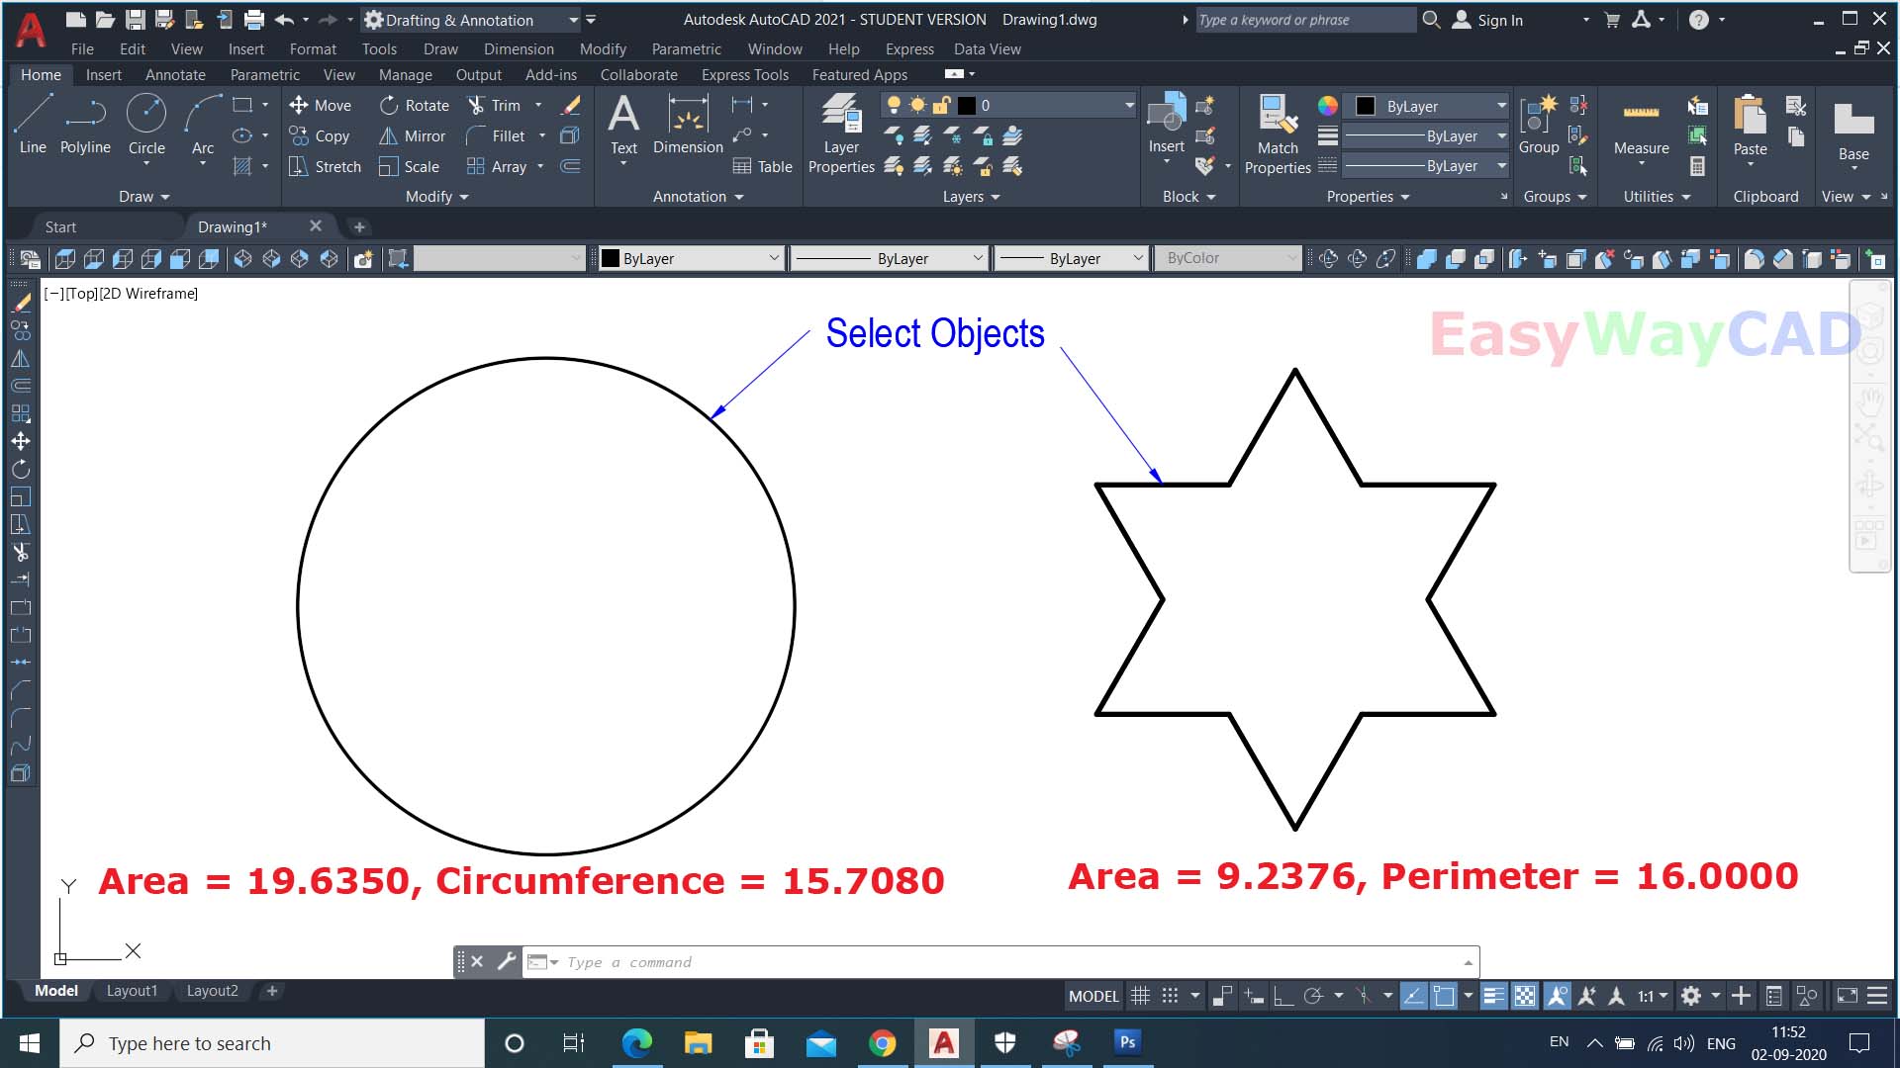Toggle grid display on the status bar
This screenshot has width=1900, height=1068.
click(1140, 996)
